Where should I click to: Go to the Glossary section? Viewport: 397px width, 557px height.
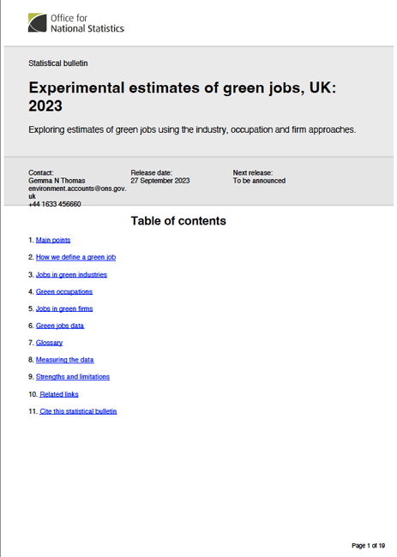(49, 343)
